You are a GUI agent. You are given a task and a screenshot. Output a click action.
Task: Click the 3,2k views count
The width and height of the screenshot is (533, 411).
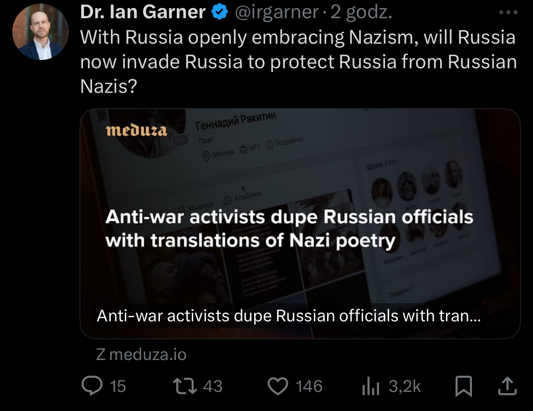pos(405,386)
